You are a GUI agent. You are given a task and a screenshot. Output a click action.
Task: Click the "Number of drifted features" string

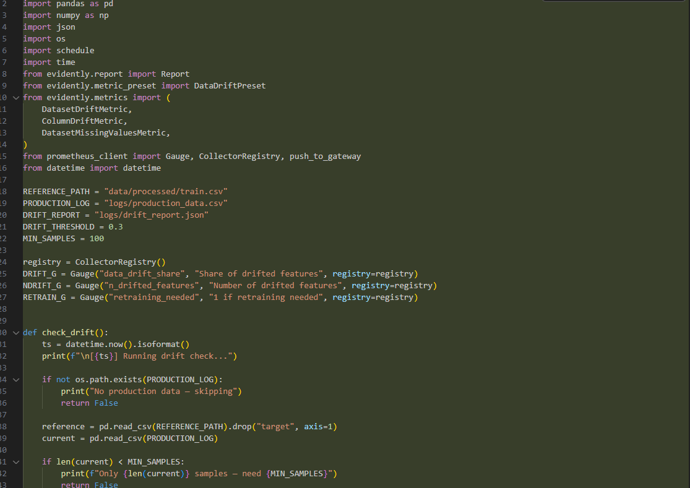coord(275,286)
